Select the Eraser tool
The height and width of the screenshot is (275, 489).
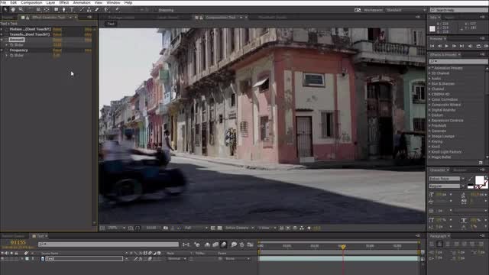point(97,10)
